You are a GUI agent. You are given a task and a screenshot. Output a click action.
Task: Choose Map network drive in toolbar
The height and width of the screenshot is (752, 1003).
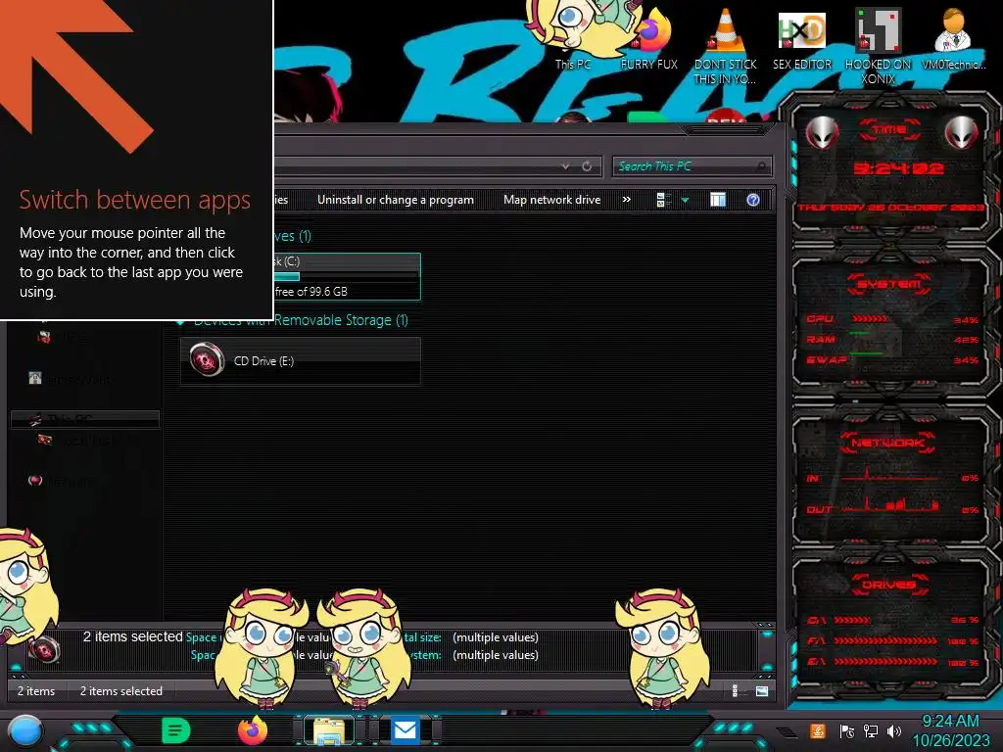coord(552,200)
